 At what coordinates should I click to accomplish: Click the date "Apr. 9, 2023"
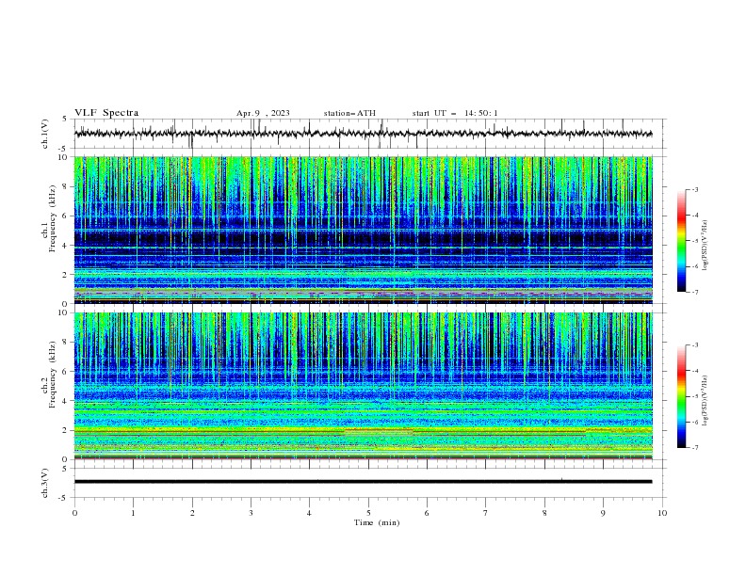coord(263,113)
